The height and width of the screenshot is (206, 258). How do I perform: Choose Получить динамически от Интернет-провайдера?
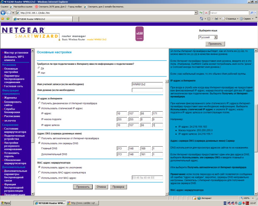[x=40, y=103]
